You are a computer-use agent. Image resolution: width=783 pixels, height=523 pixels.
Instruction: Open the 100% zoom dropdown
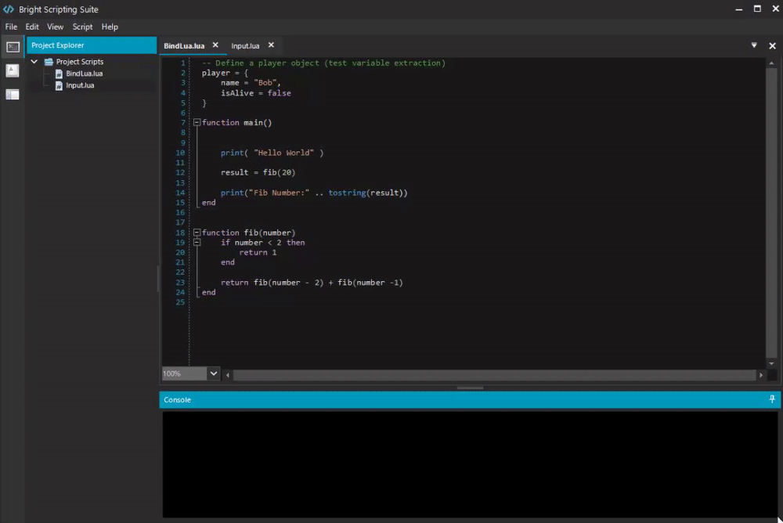point(213,373)
